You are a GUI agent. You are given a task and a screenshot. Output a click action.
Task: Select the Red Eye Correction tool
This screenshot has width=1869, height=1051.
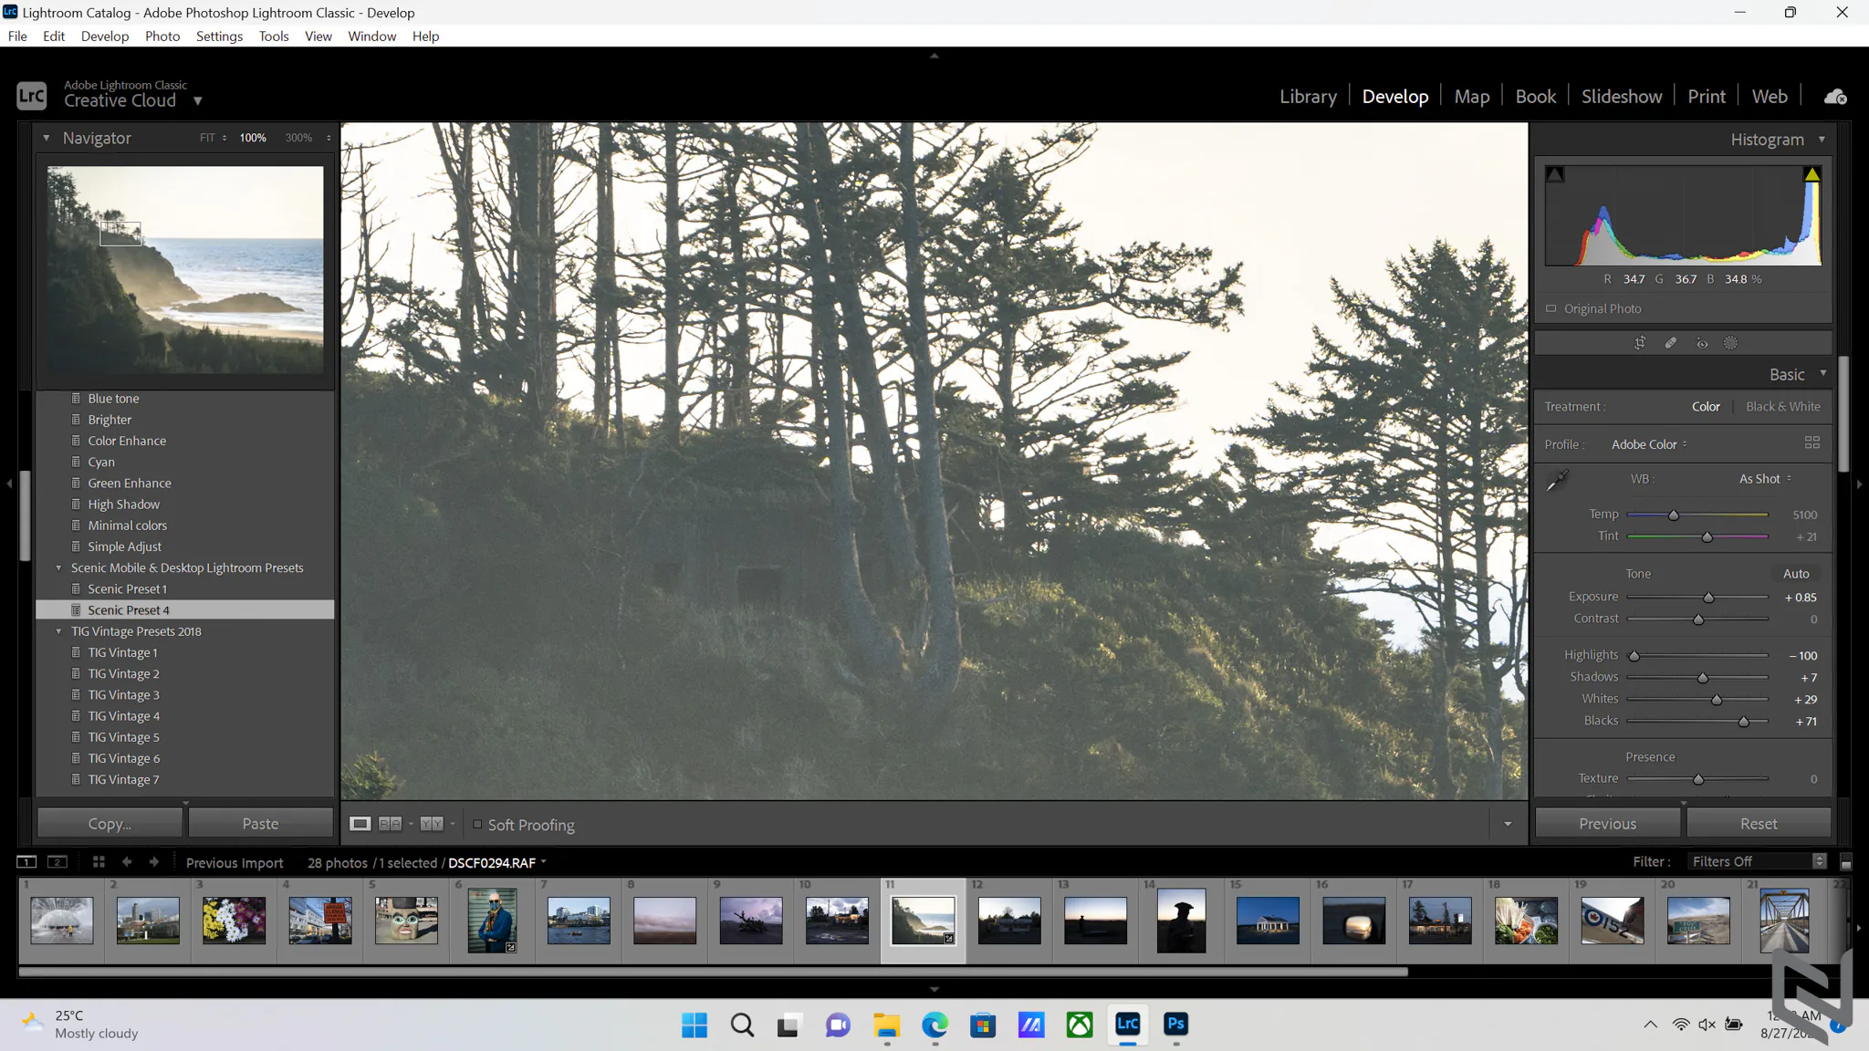point(1701,343)
